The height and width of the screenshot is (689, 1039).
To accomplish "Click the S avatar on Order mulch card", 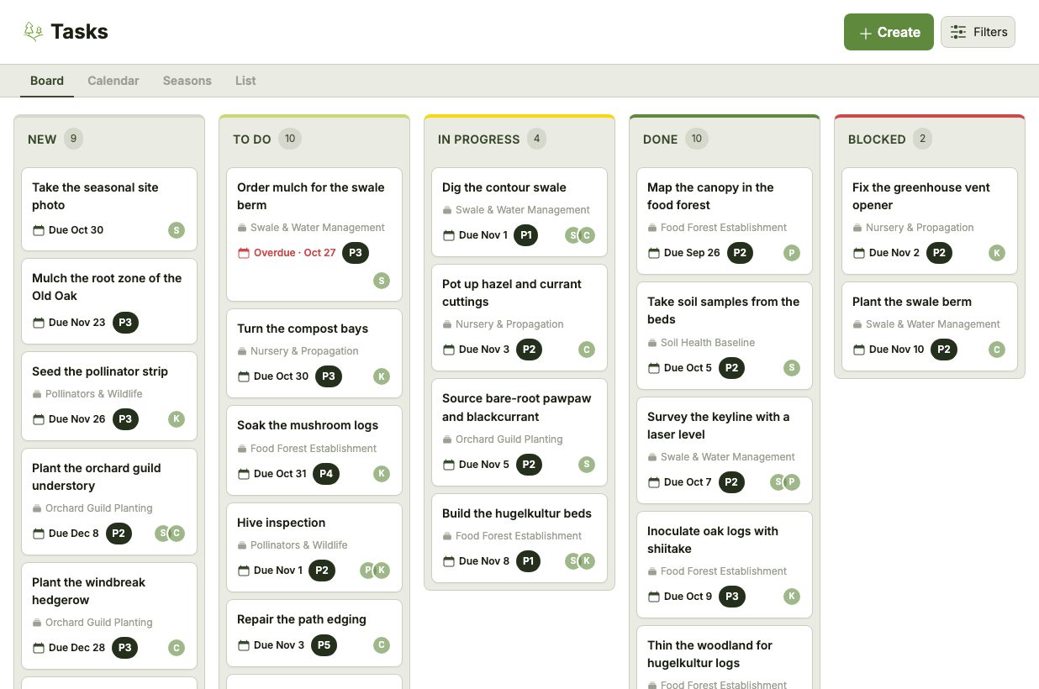I will pyautogui.click(x=382, y=281).
